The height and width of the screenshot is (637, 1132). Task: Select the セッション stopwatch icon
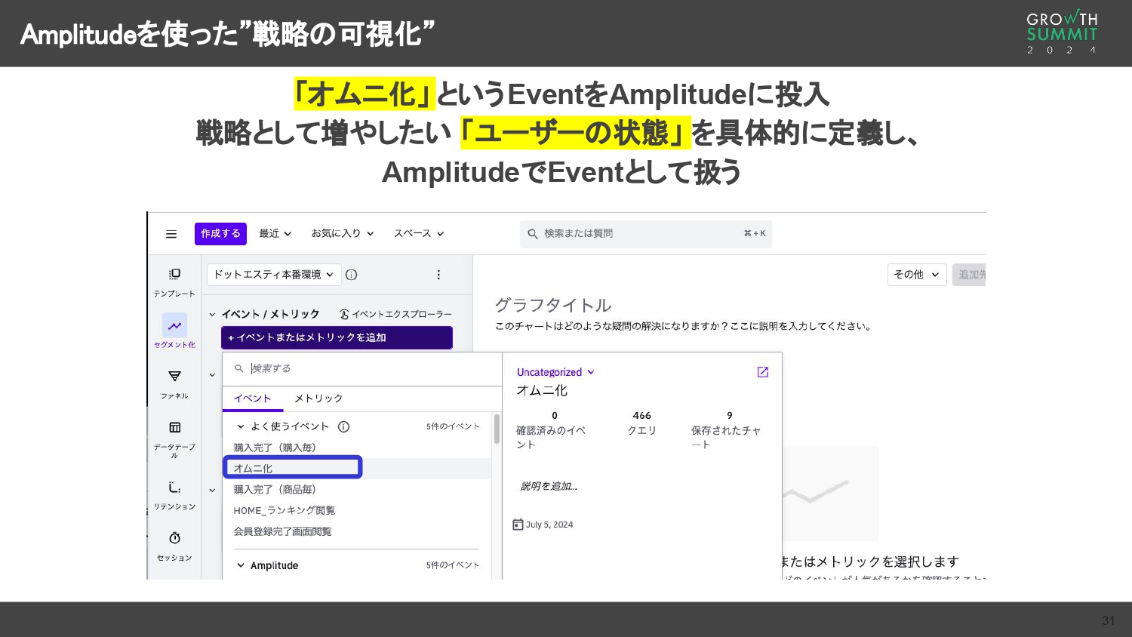174,538
